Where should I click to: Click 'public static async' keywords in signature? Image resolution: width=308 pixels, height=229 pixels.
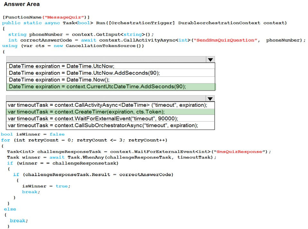pyautogui.click(x=31, y=23)
